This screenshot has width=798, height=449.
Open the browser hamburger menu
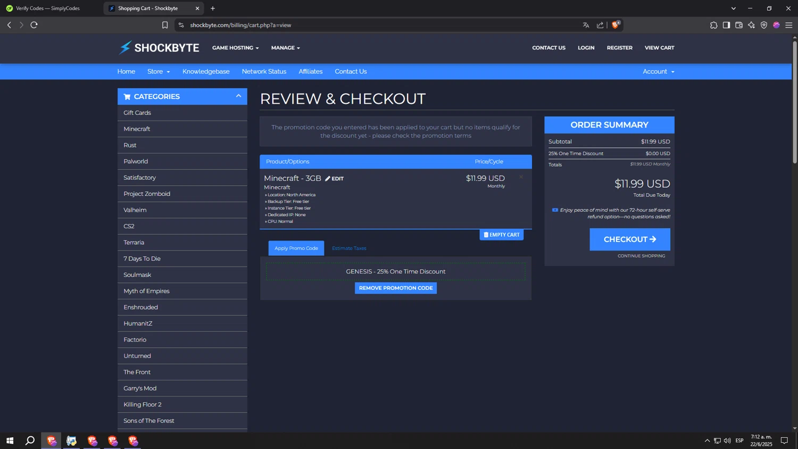(x=789, y=25)
